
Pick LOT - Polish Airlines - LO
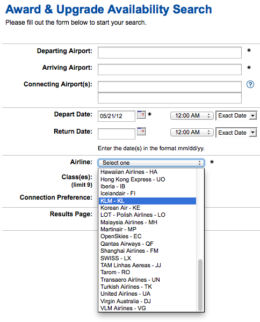point(147,215)
